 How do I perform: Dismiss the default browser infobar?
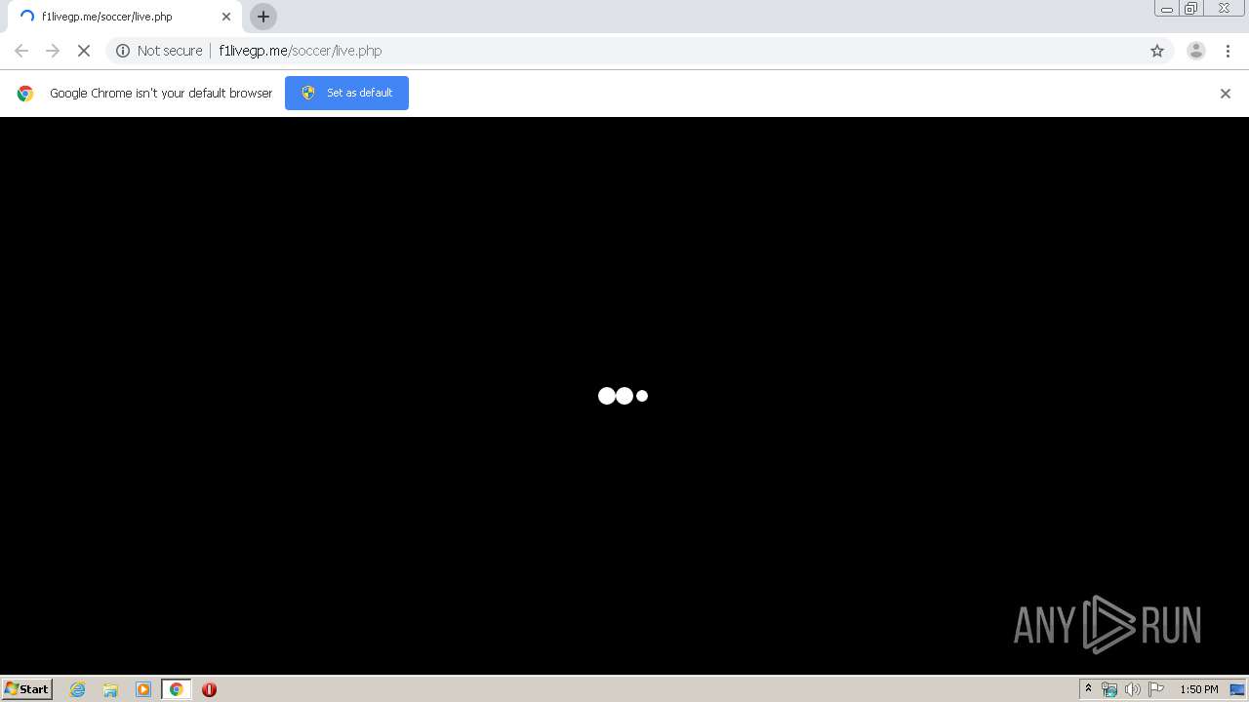coord(1226,94)
